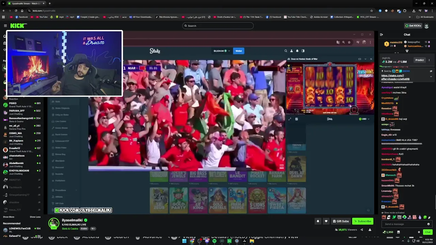
Task: Select the ilyaselmaliki Stream browser tab
Action: click(27, 3)
